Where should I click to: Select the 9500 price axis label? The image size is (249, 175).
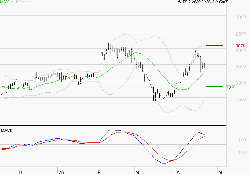[x=241, y=34]
